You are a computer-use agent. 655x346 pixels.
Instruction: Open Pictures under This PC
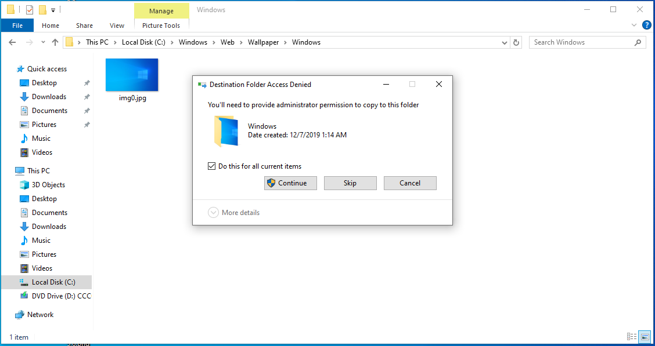(x=44, y=254)
